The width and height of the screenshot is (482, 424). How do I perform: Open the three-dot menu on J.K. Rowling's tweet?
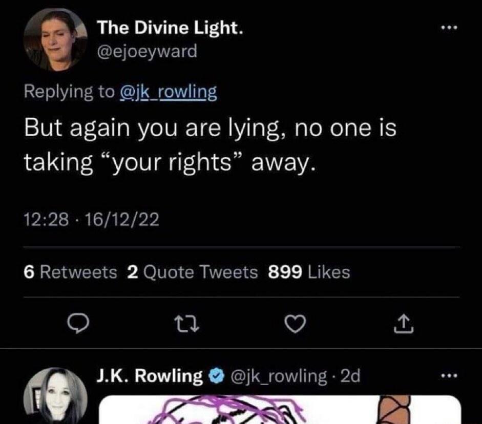point(449,375)
